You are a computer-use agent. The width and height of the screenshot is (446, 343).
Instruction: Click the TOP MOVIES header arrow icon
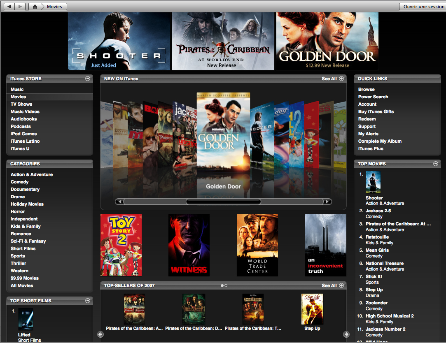tap(435, 164)
